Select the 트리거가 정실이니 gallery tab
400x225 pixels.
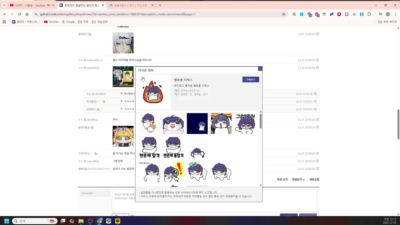(x=82, y=5)
